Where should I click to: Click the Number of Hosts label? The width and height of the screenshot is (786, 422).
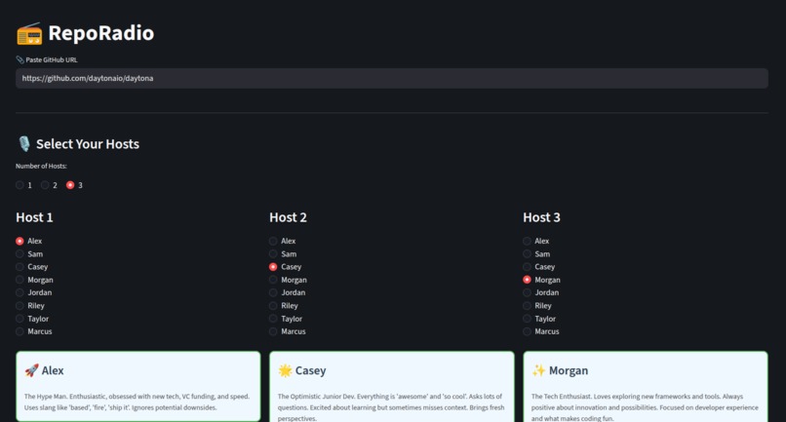click(x=41, y=166)
